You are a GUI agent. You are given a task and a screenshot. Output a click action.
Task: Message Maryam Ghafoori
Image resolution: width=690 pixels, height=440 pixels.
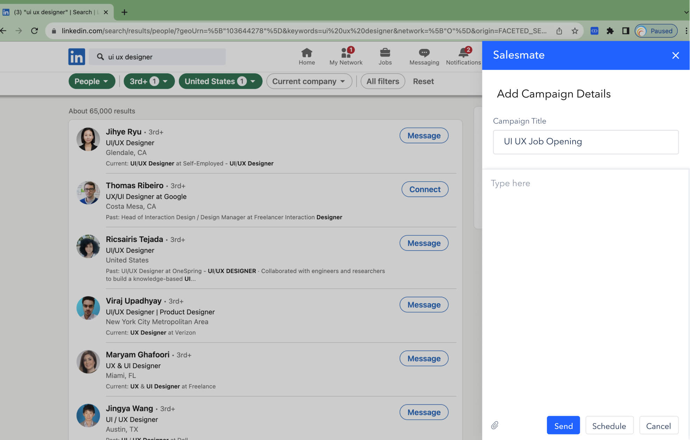424,358
